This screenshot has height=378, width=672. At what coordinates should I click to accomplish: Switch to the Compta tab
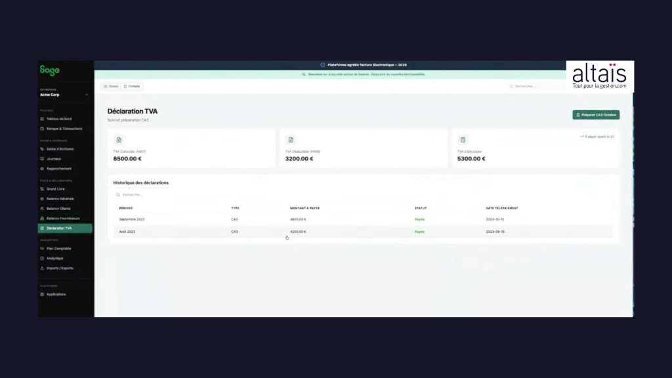coord(132,86)
